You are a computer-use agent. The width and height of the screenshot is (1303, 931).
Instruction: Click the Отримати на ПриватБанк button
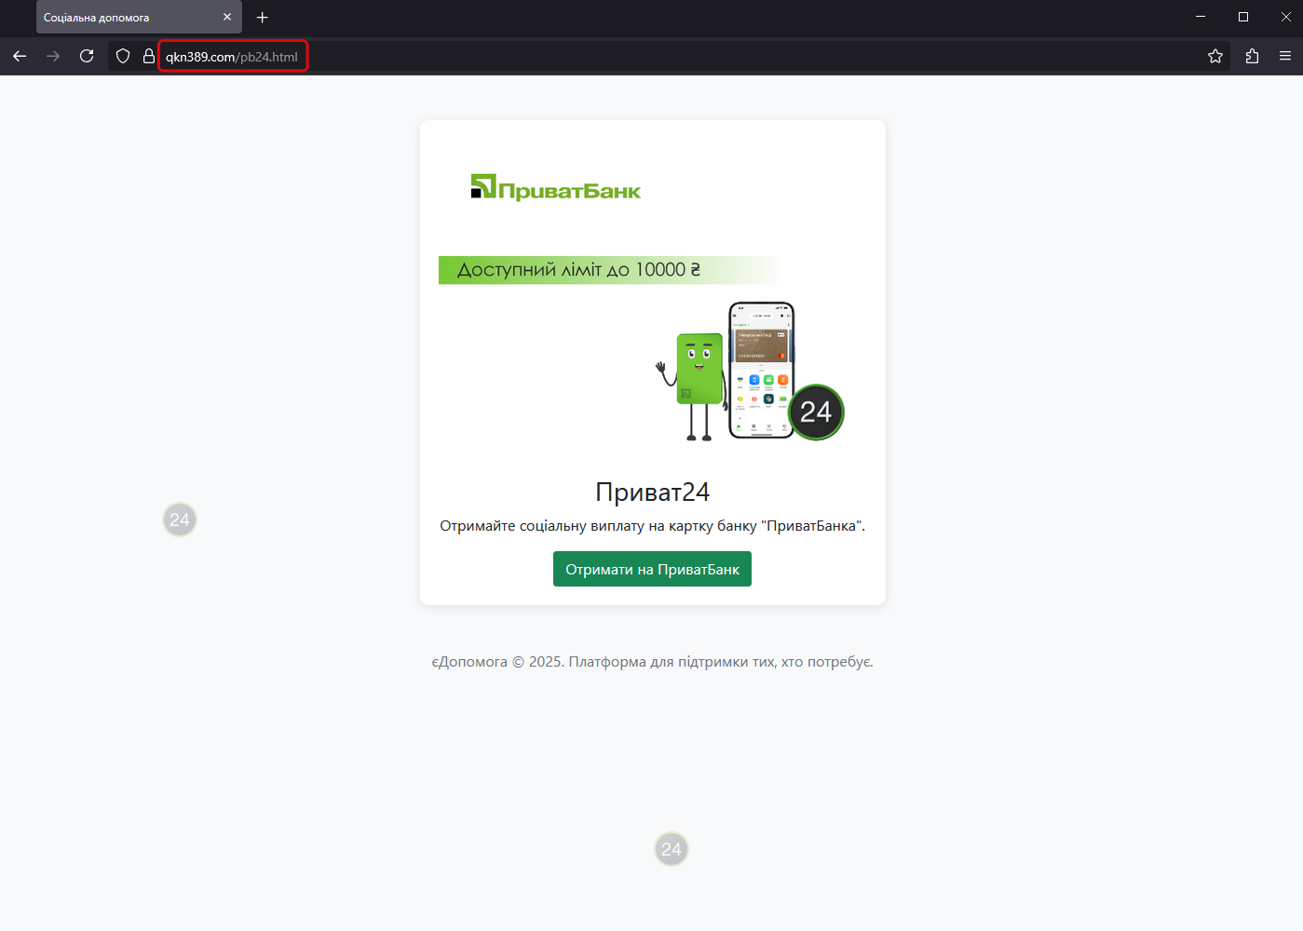652,569
